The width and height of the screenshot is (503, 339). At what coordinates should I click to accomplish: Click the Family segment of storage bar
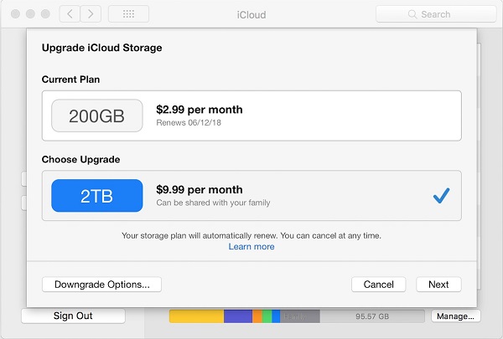[x=300, y=316]
